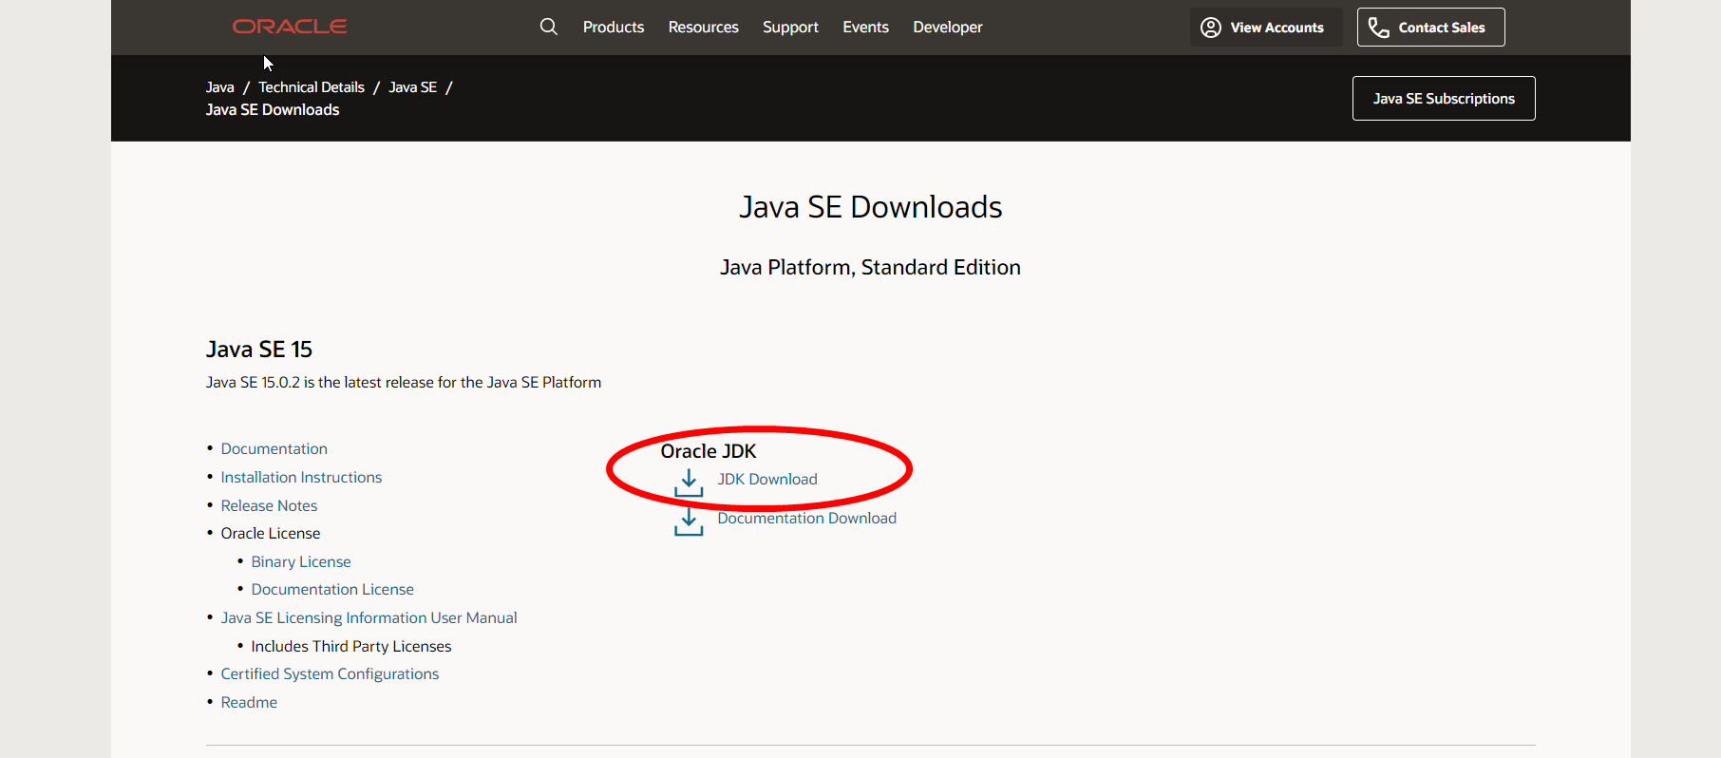Click the Java SE 15 heading
The height and width of the screenshot is (758, 1721).
click(259, 350)
